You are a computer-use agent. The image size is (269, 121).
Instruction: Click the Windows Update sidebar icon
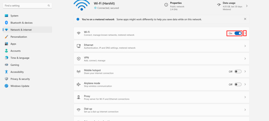pyautogui.click(x=7, y=86)
